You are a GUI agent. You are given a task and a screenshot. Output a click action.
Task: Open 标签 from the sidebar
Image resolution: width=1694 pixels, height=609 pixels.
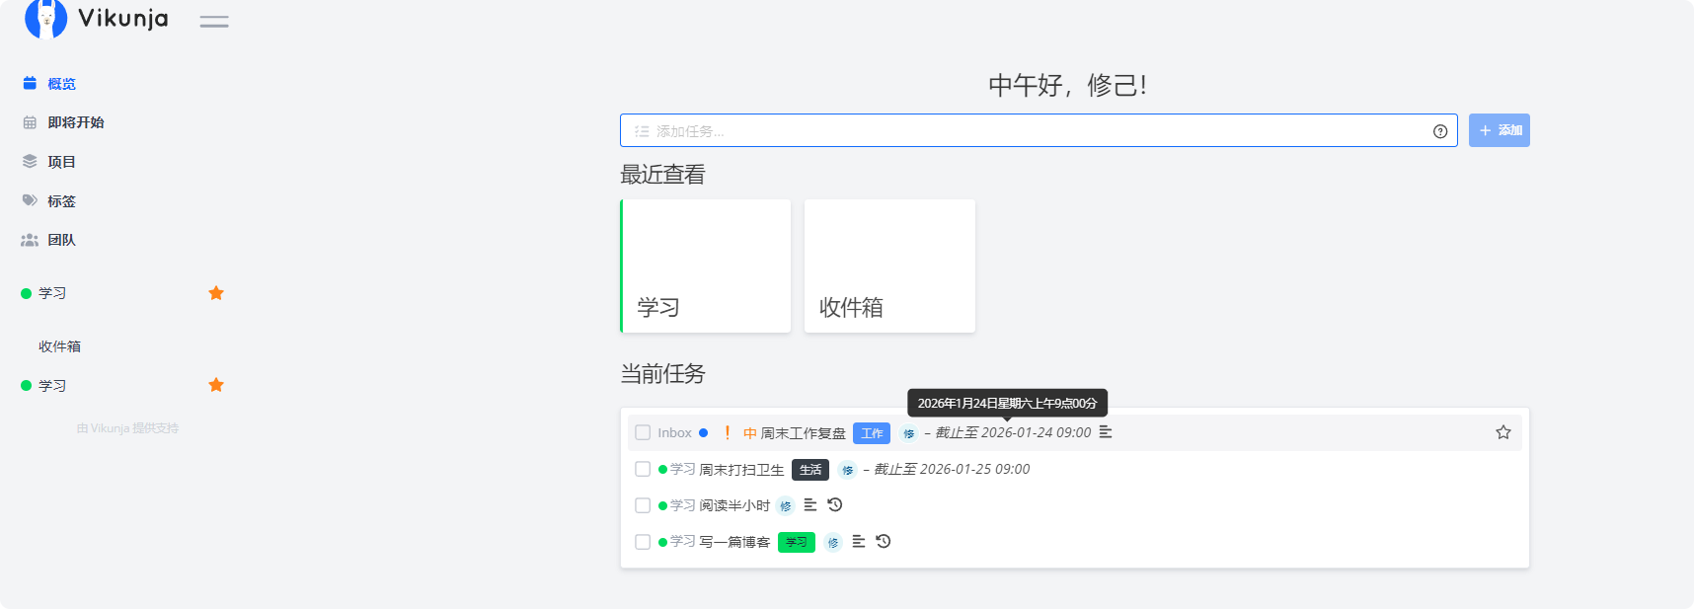pyautogui.click(x=61, y=201)
